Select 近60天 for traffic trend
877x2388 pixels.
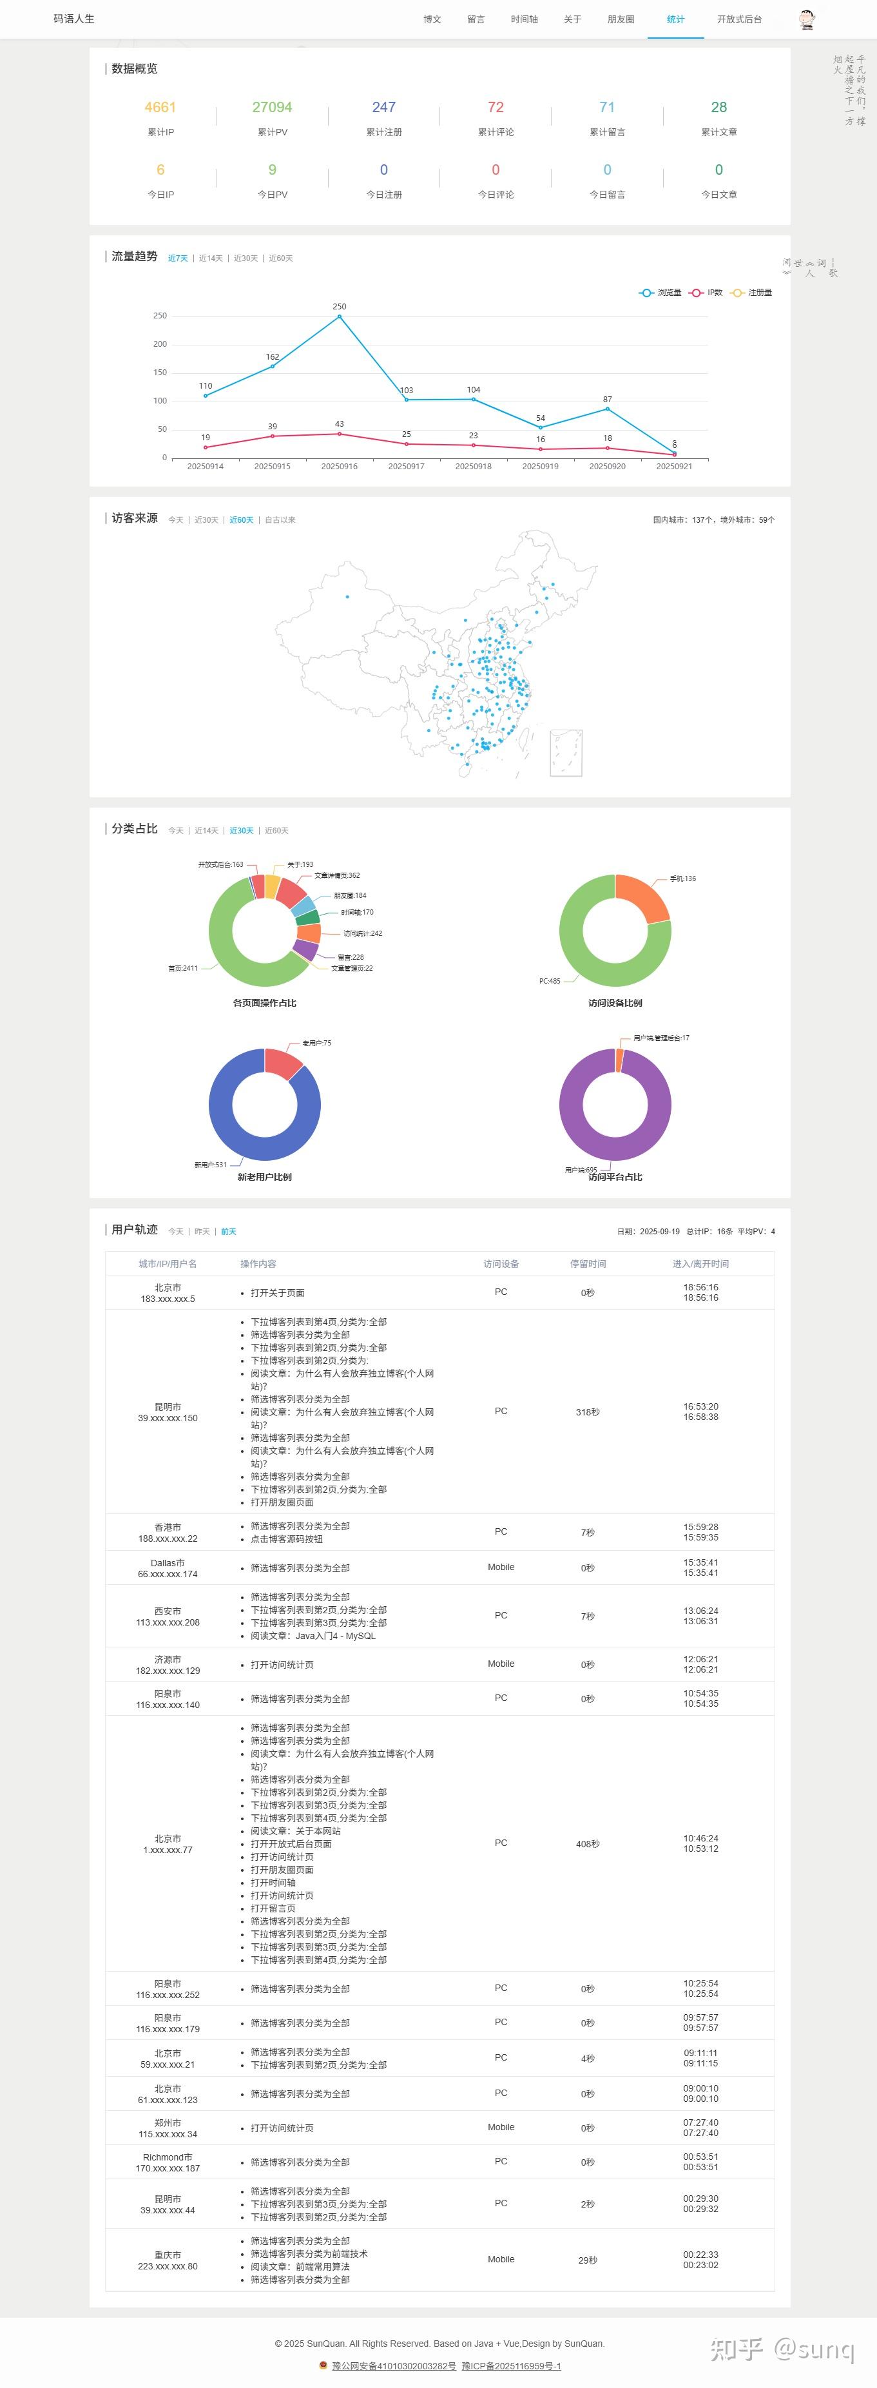[x=281, y=258]
